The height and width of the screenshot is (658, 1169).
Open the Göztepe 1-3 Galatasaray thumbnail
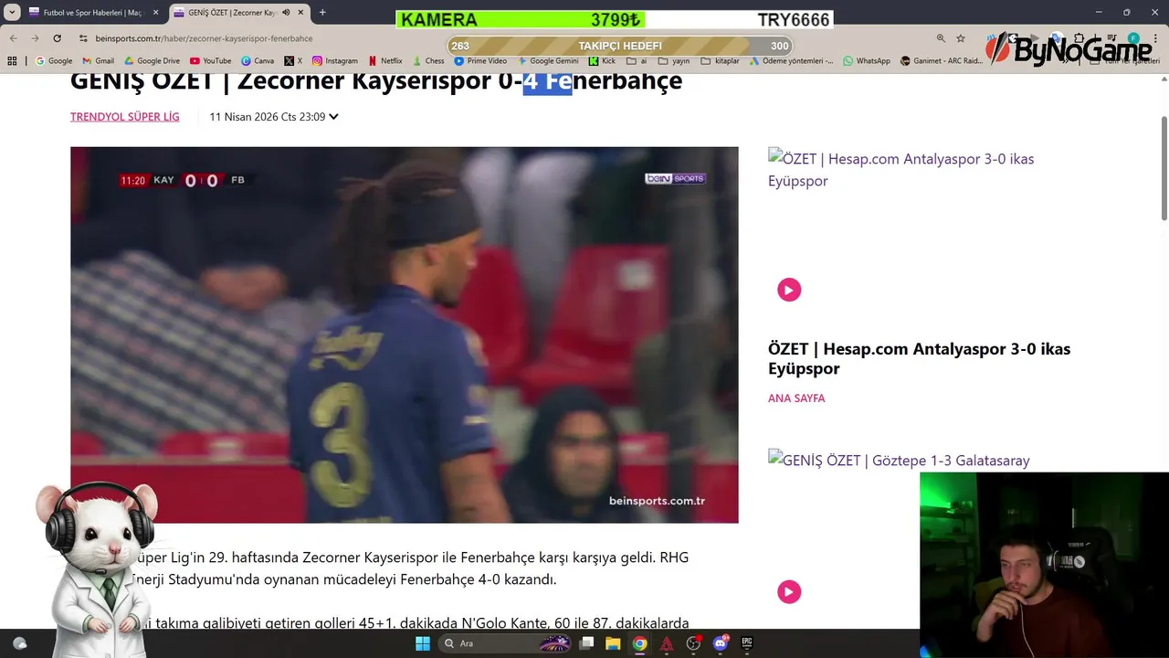[899, 461]
